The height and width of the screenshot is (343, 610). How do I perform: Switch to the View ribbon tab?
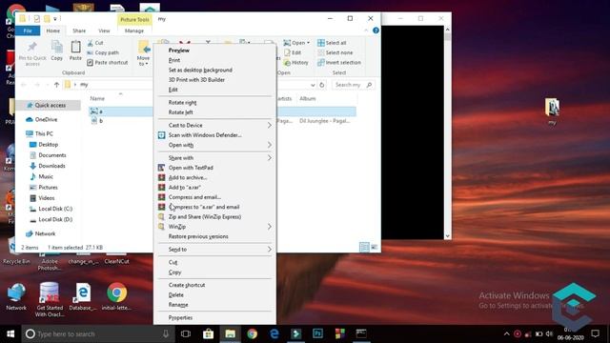pos(104,30)
